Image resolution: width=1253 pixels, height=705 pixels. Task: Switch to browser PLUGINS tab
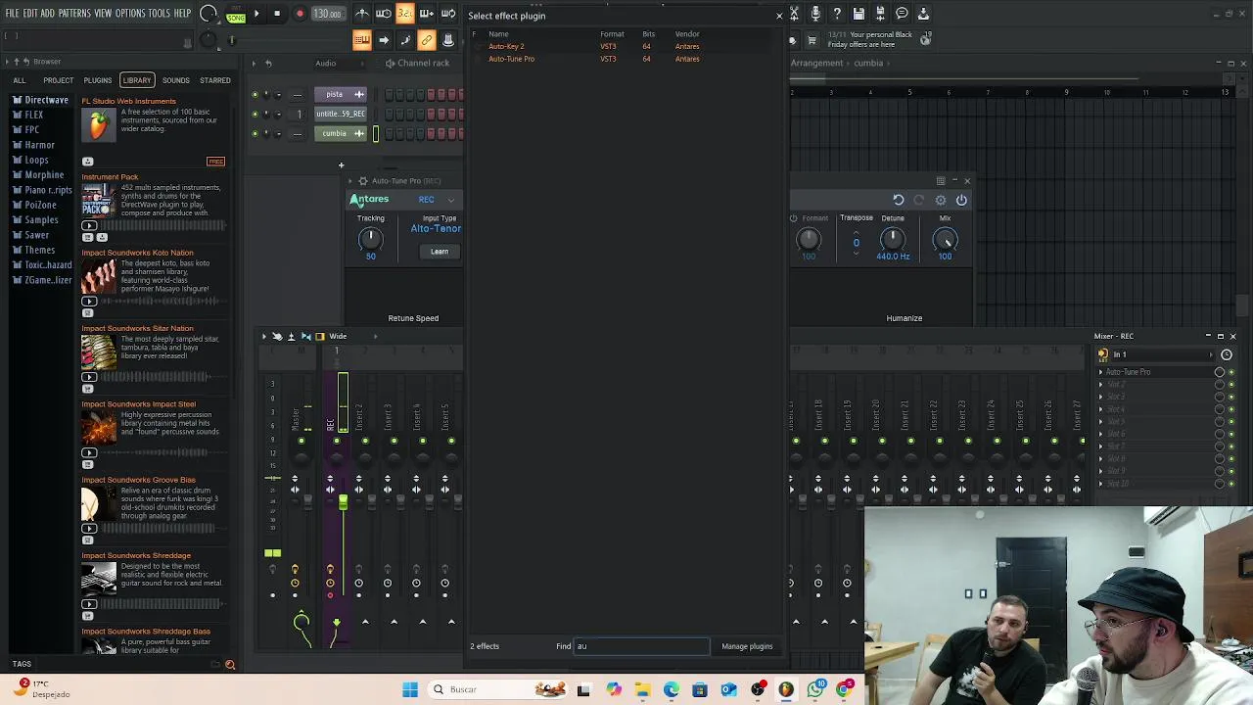(x=98, y=80)
